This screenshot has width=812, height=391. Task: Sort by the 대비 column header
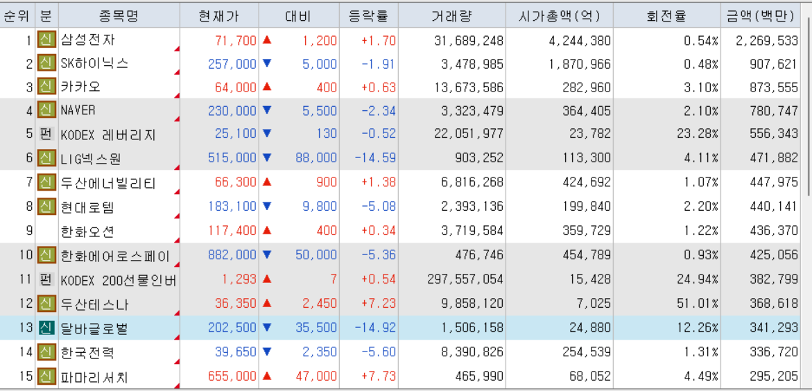299,15
